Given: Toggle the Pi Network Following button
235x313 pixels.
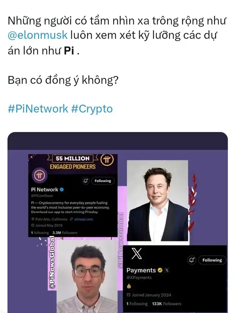Looking at the screenshot, I should [103, 181].
